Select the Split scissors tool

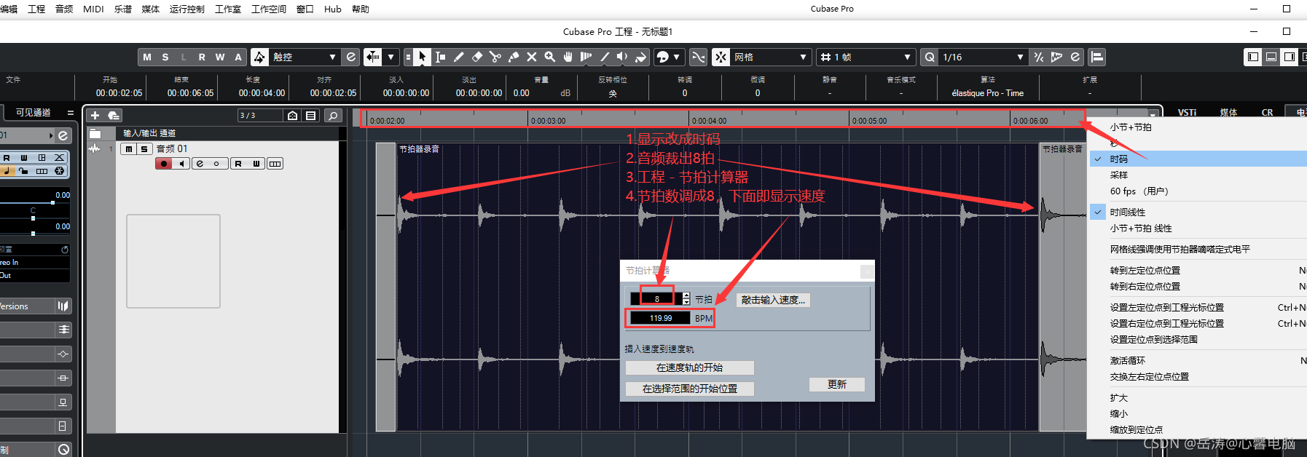coord(495,57)
